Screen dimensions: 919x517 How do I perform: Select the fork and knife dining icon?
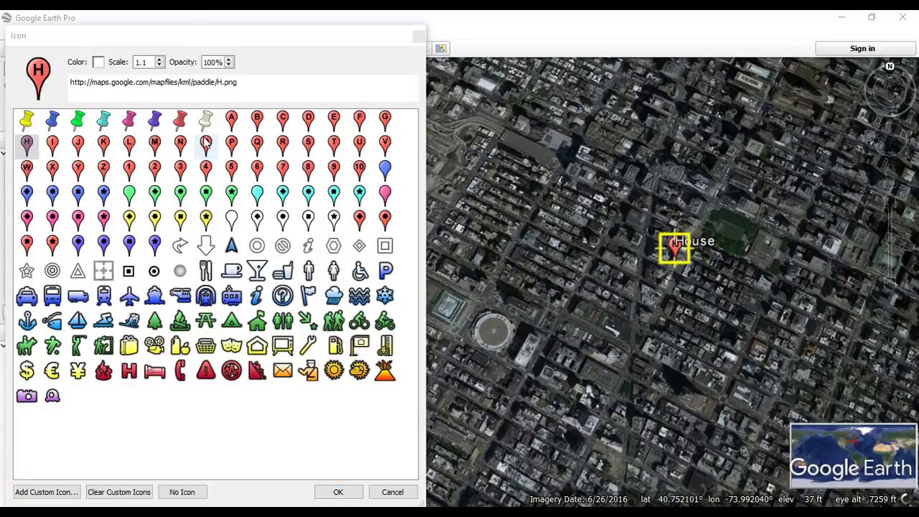coord(206,271)
